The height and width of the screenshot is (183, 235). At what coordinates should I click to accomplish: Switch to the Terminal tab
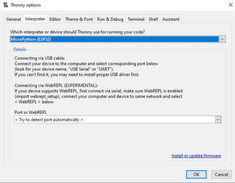coord(136,19)
